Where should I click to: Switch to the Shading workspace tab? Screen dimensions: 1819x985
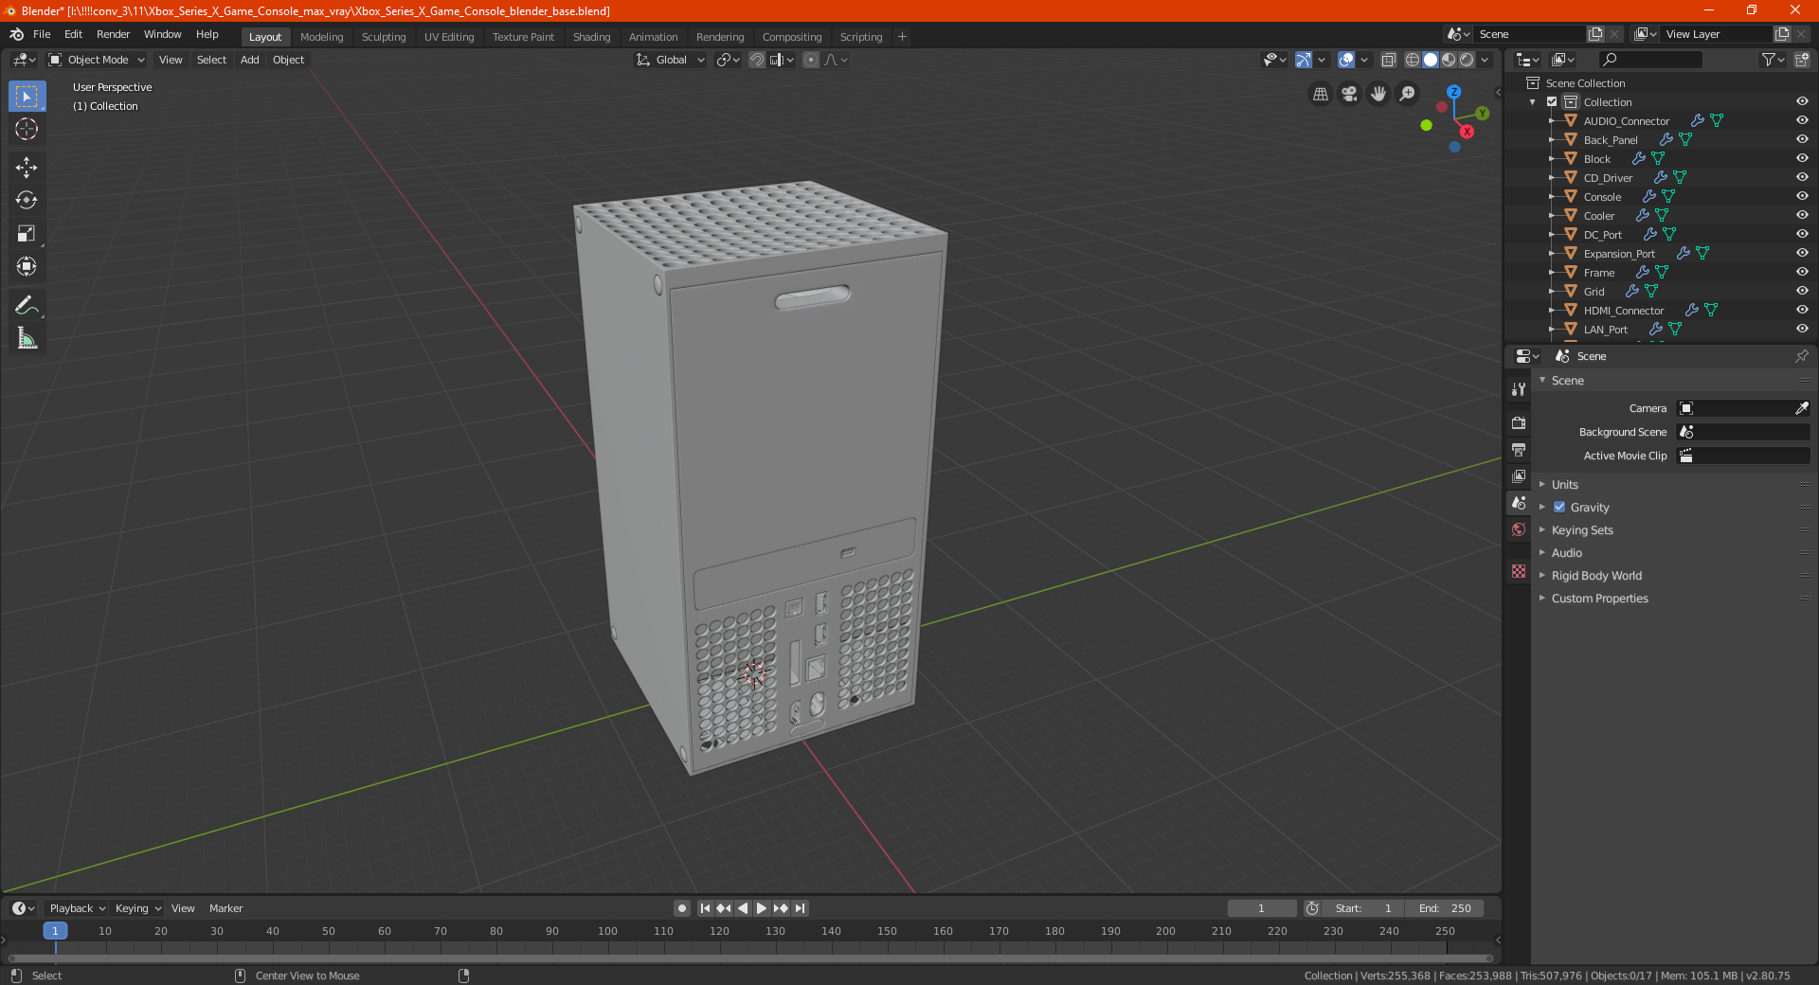591,37
